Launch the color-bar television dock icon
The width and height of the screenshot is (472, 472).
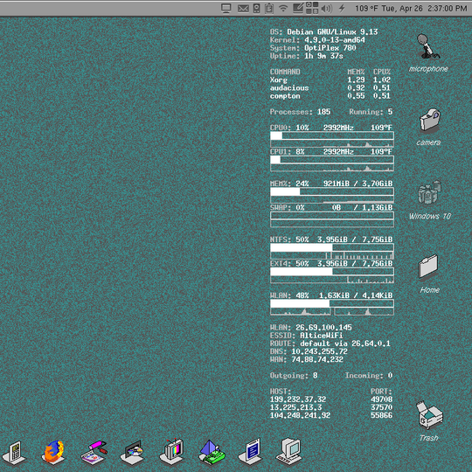[172, 451]
